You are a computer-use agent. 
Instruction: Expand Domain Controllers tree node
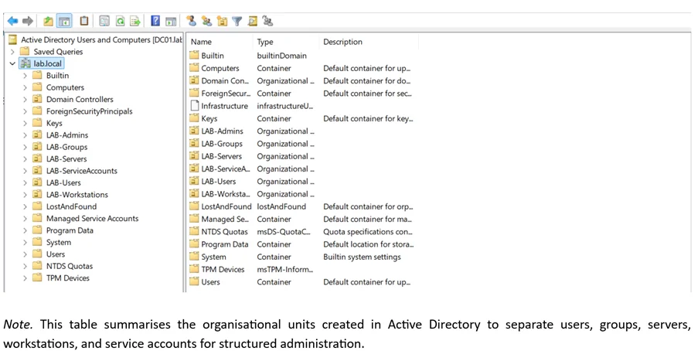(25, 99)
